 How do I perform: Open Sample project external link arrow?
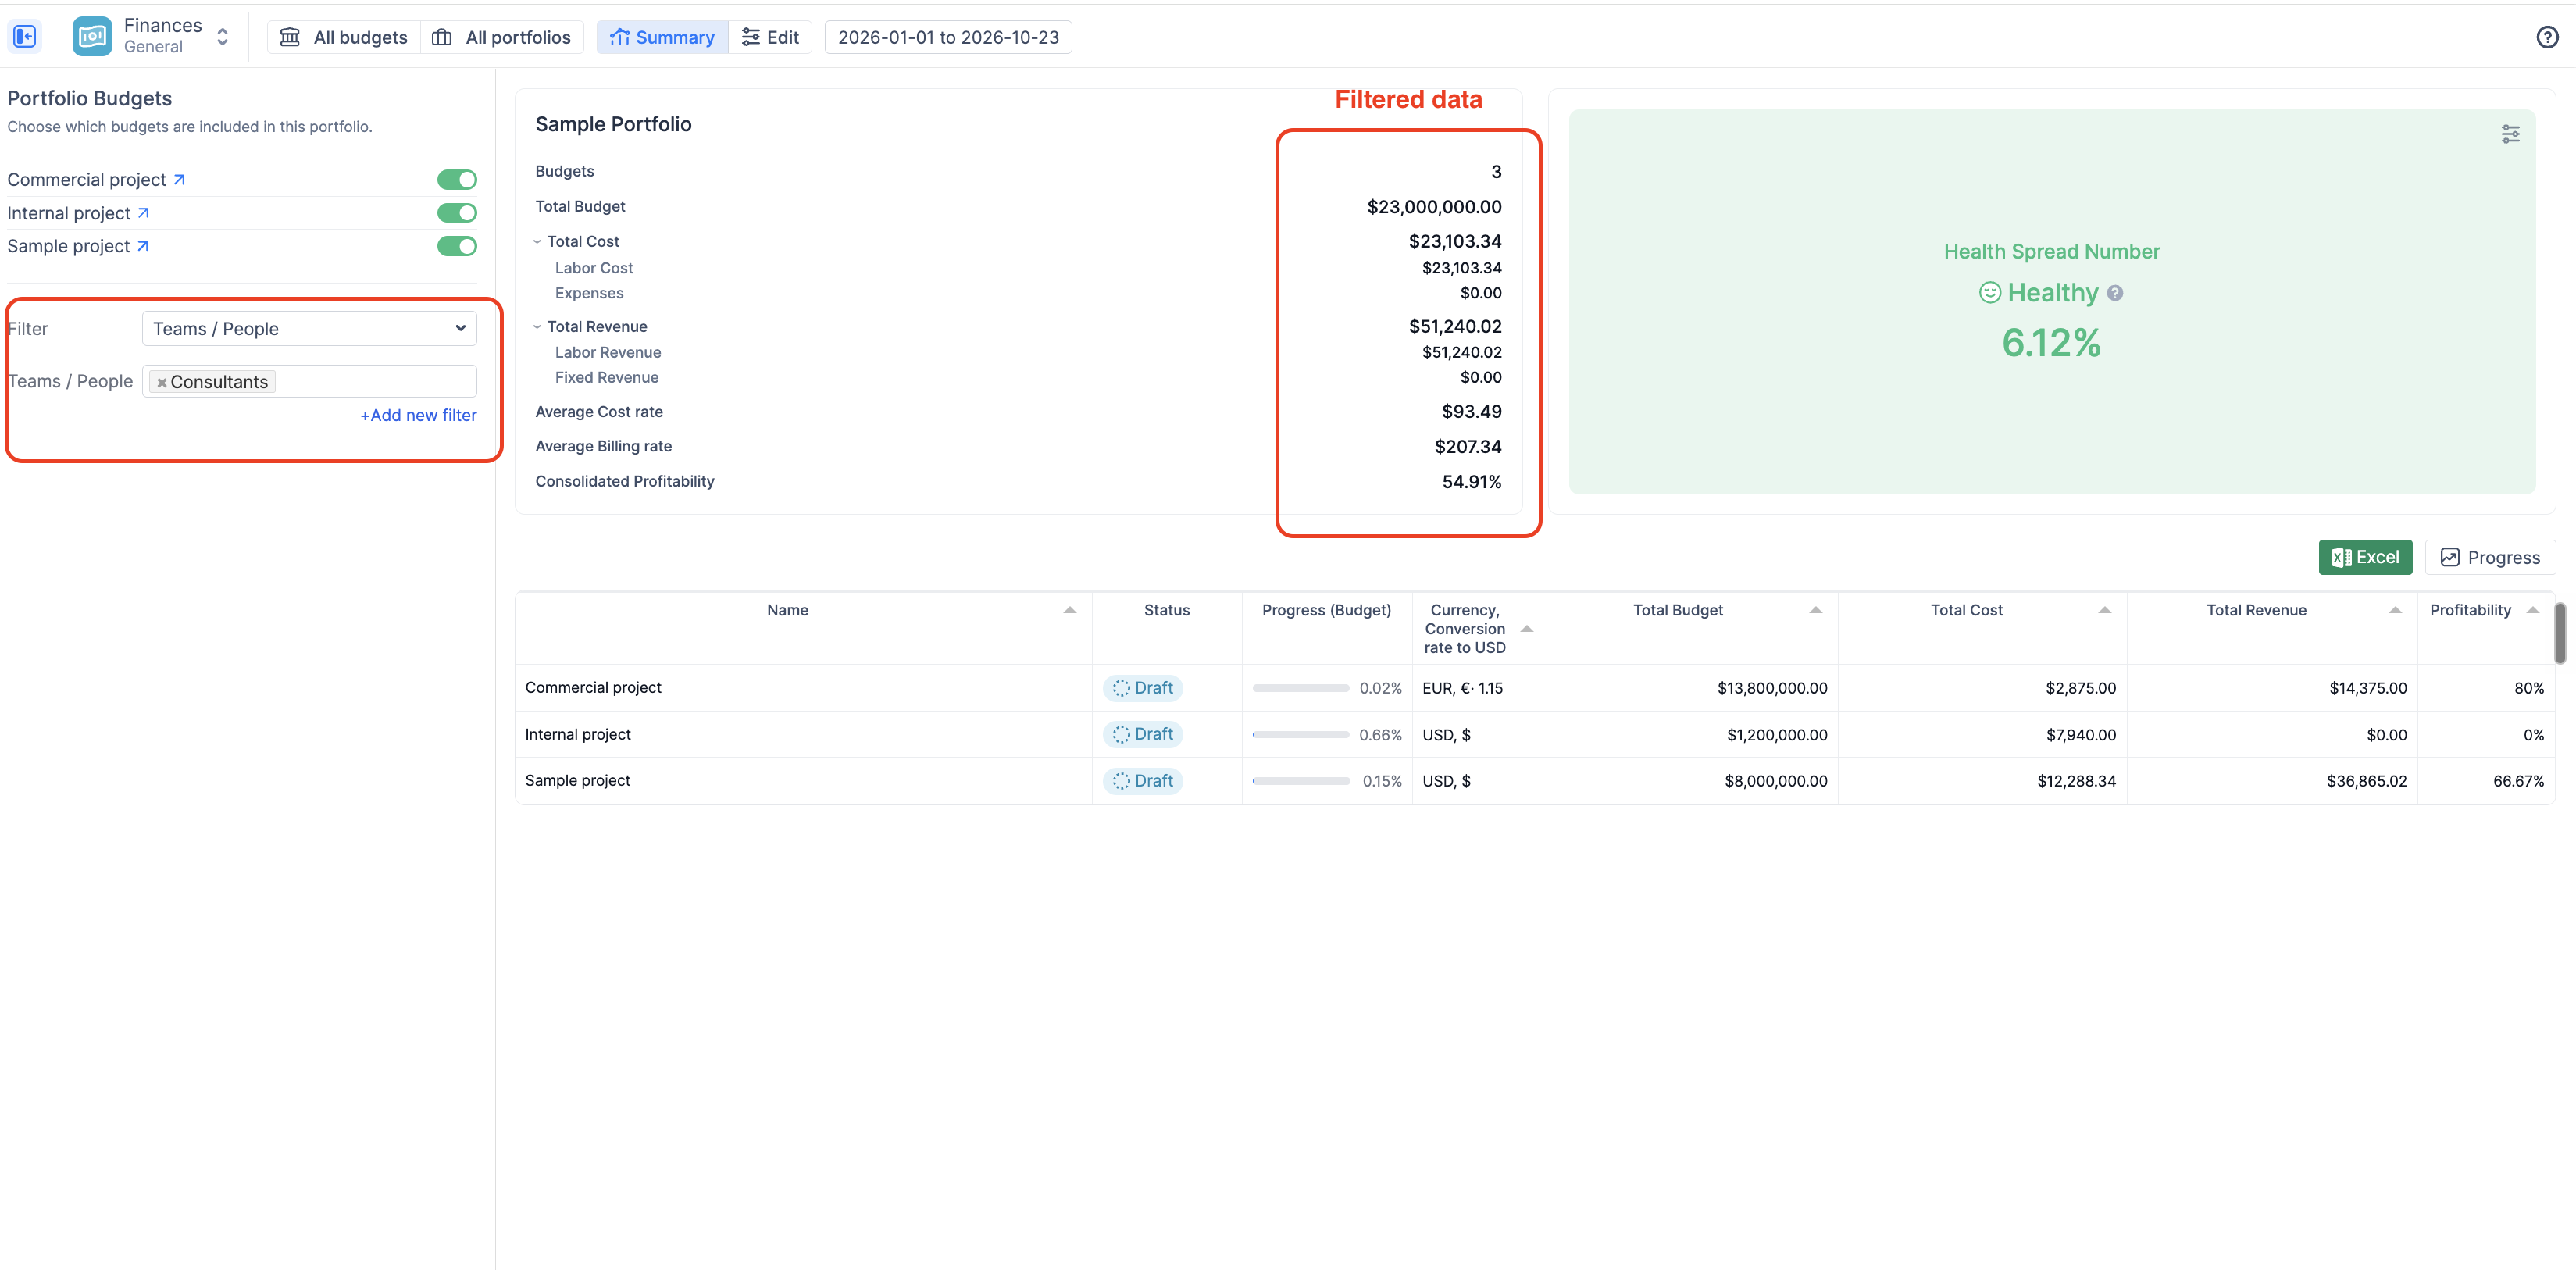point(142,246)
